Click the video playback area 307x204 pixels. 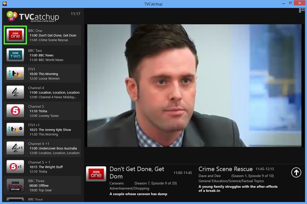tap(195, 85)
